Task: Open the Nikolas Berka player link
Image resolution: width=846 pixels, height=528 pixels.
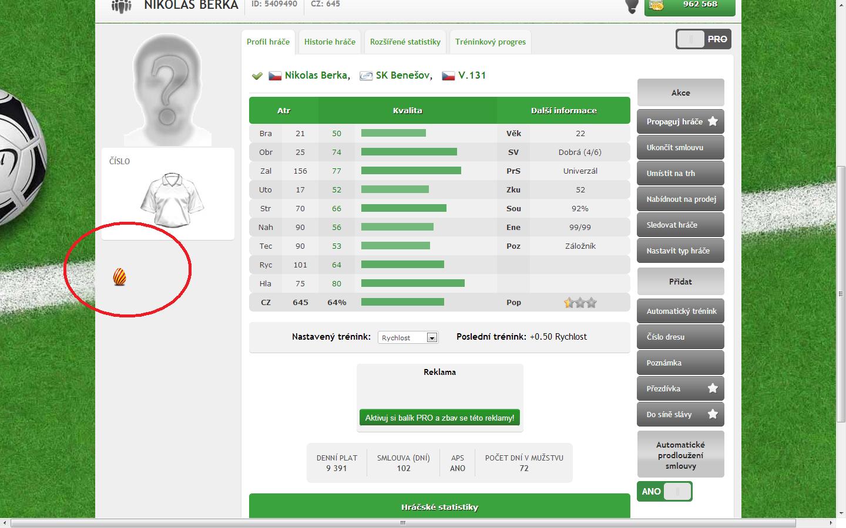Action: (x=317, y=75)
